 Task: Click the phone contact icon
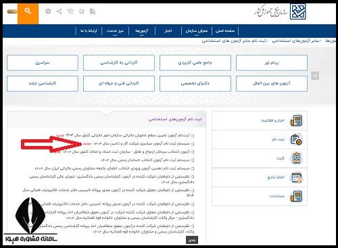pyautogui.click(x=70, y=11)
